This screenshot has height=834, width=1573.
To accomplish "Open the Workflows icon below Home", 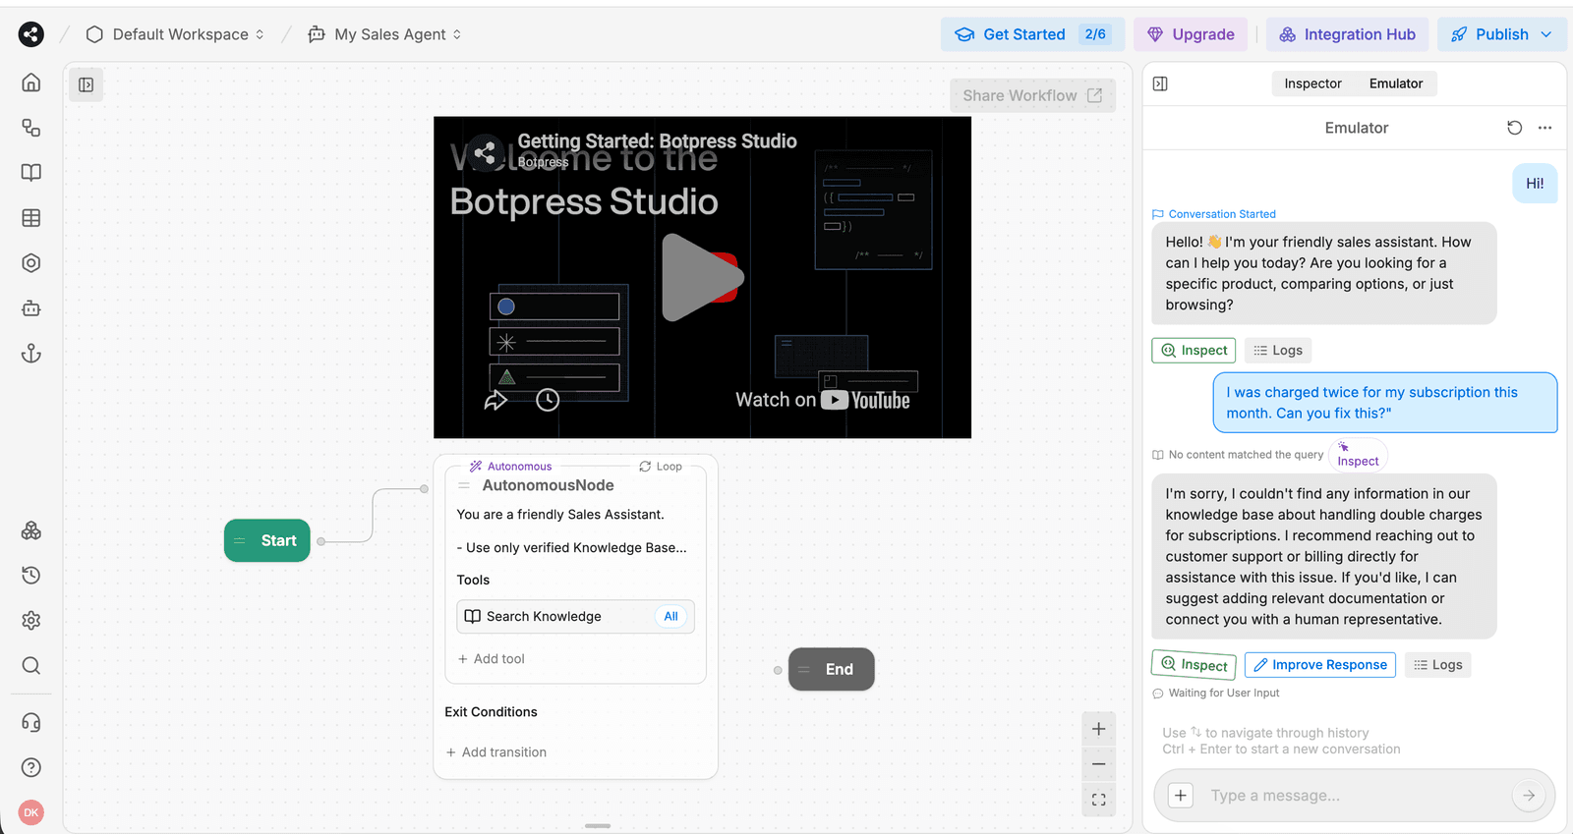I will click(x=31, y=128).
